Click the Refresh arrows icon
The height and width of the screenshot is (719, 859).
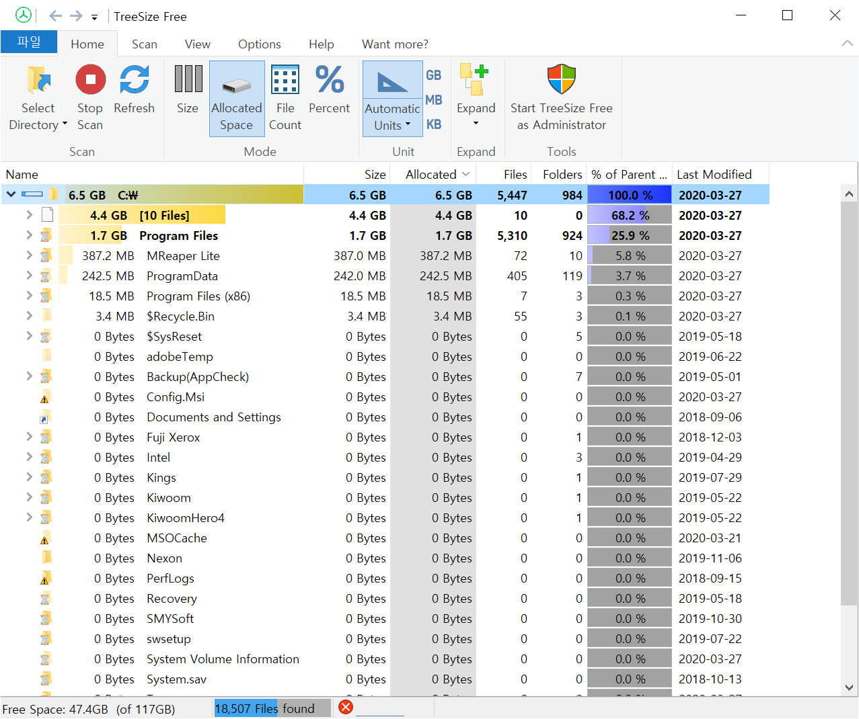click(x=134, y=79)
